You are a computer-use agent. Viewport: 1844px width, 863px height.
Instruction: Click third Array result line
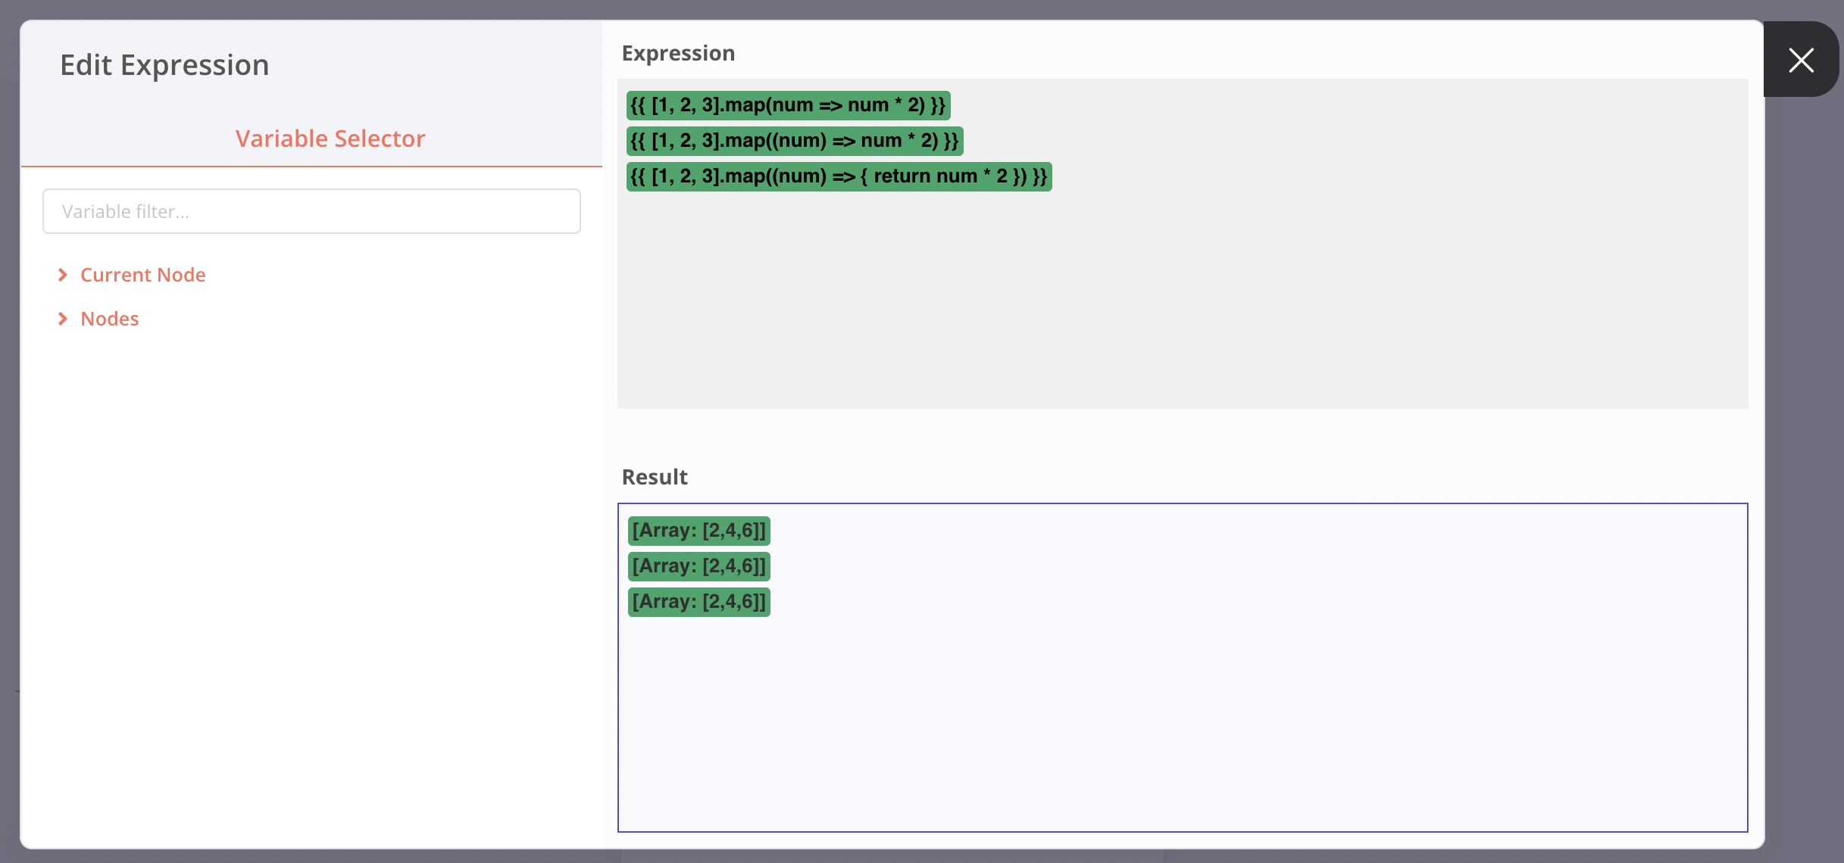pos(699,602)
